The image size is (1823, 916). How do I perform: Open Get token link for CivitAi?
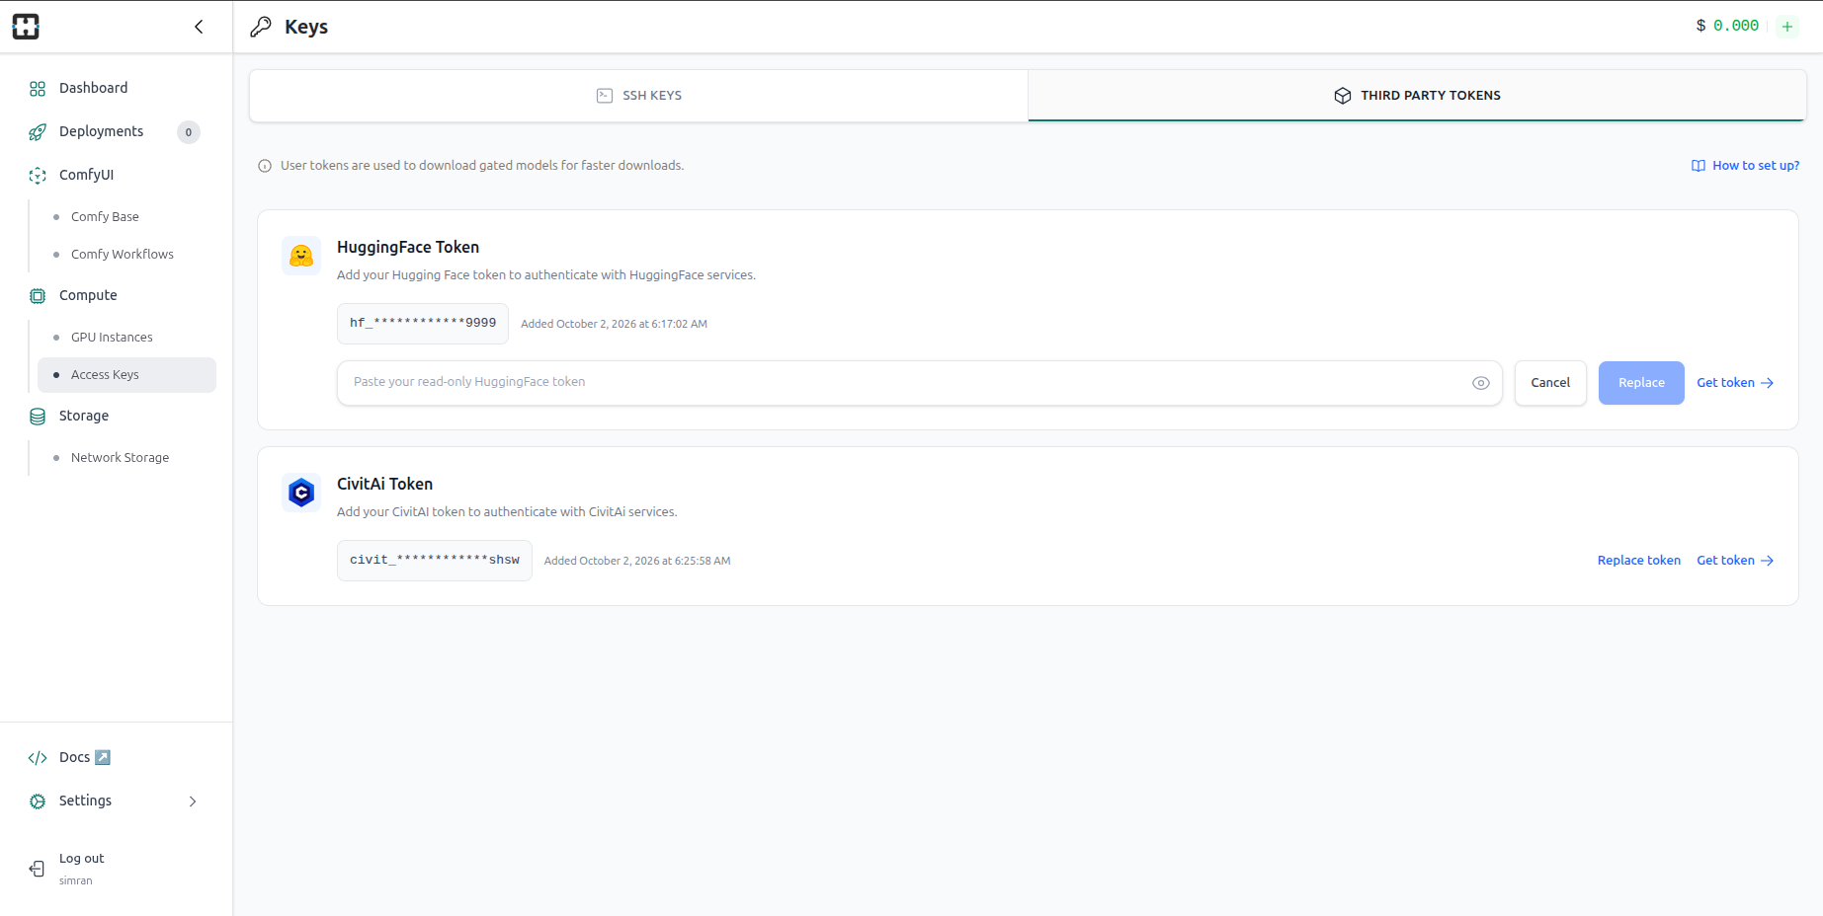click(1735, 561)
